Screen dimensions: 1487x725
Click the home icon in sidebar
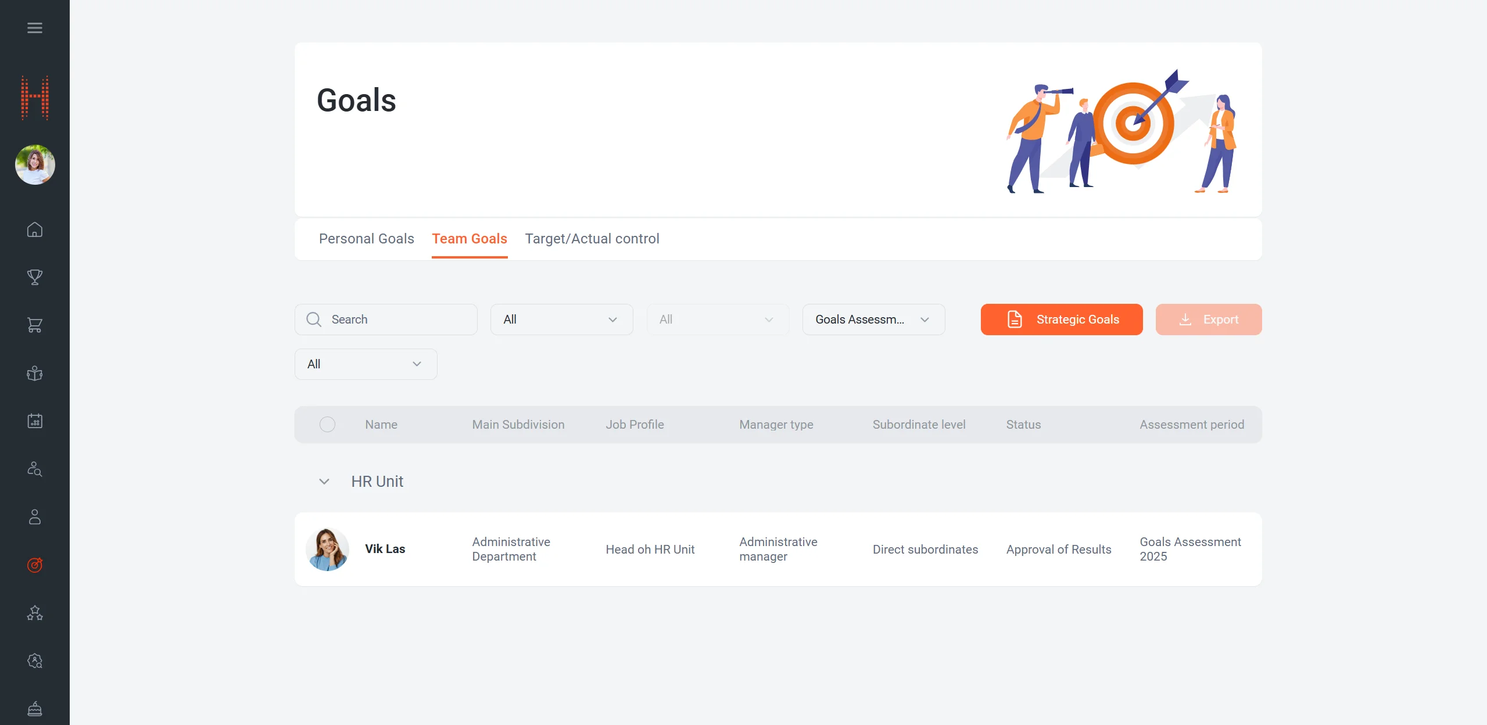click(35, 229)
